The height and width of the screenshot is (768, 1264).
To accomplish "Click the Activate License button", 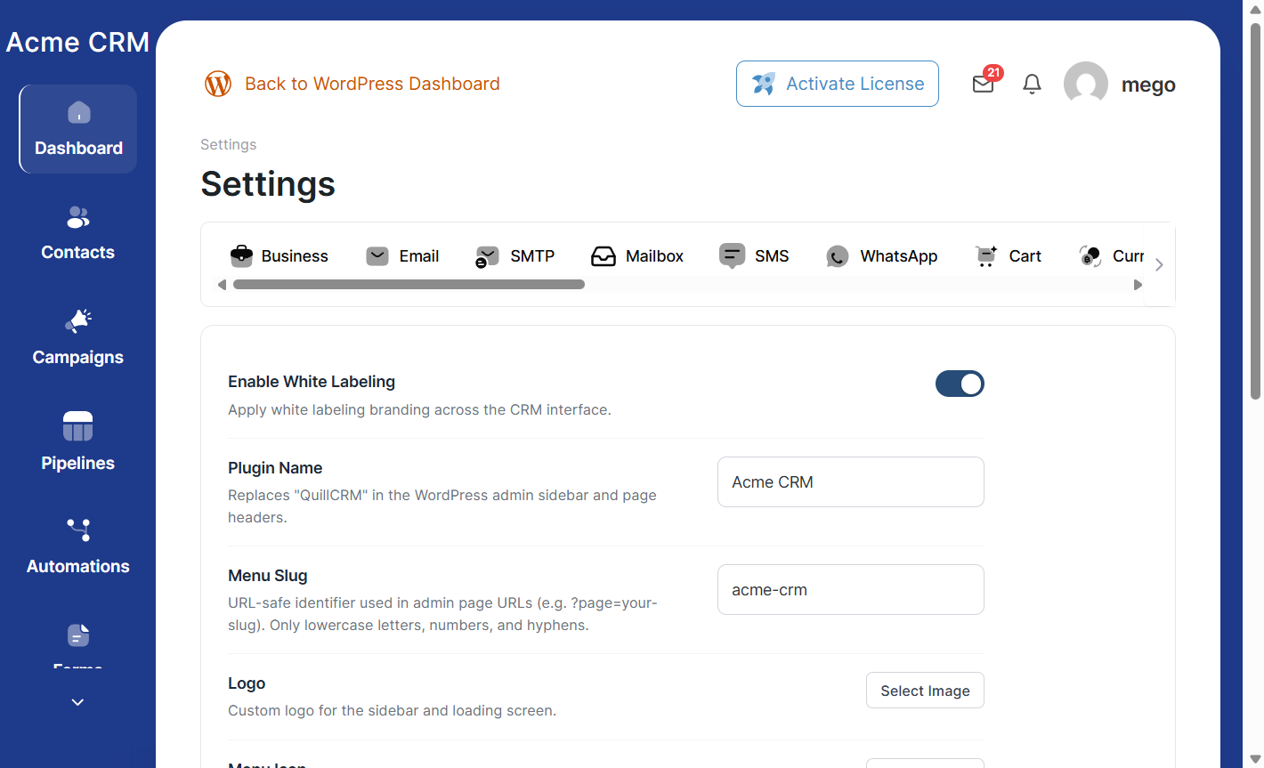I will tap(837, 83).
